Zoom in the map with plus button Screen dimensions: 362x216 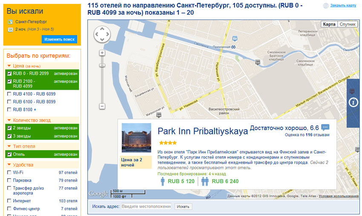coord(102,53)
